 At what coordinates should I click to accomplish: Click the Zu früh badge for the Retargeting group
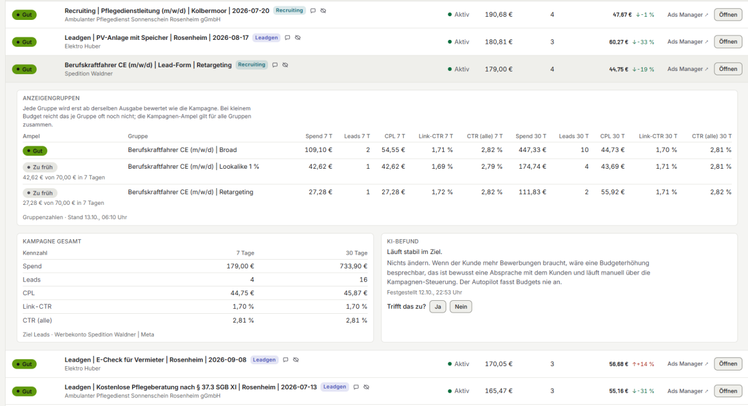click(x=40, y=193)
